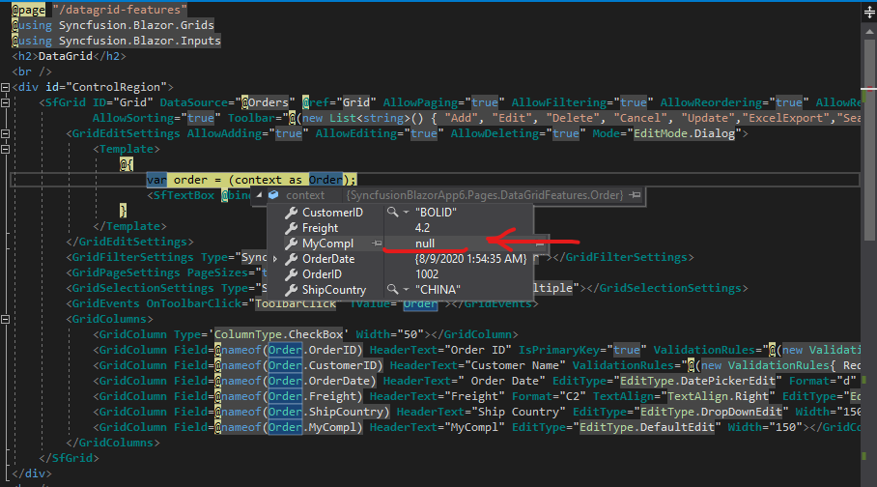Click the pin icon on context datatip header
Viewport: 877px width, 487px height.
pos(636,195)
